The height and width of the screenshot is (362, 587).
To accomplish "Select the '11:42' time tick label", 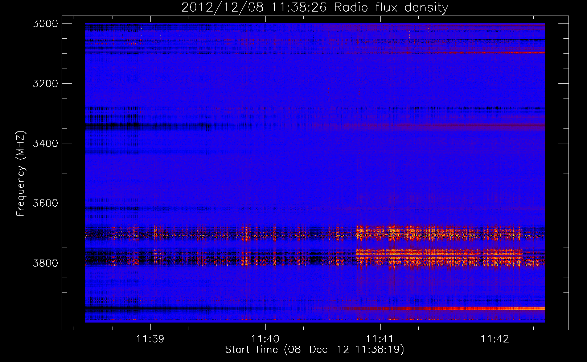I will click(495, 339).
